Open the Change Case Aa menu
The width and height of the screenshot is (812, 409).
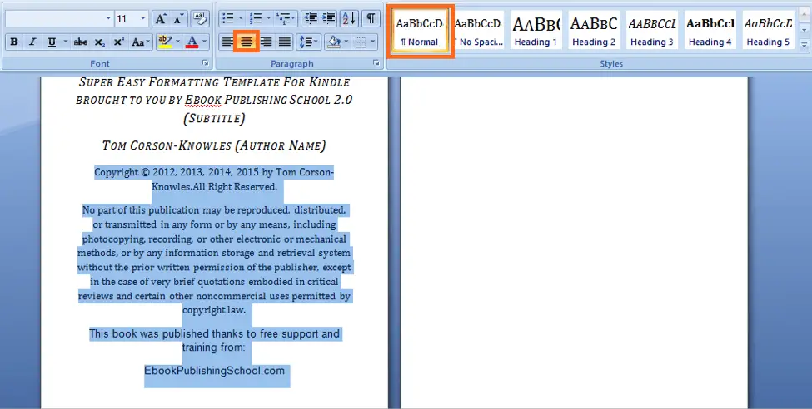coord(141,42)
